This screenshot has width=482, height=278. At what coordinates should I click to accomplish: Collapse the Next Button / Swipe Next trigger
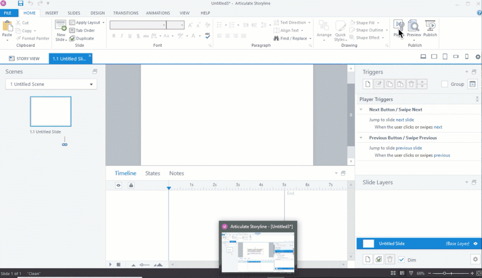(362, 110)
